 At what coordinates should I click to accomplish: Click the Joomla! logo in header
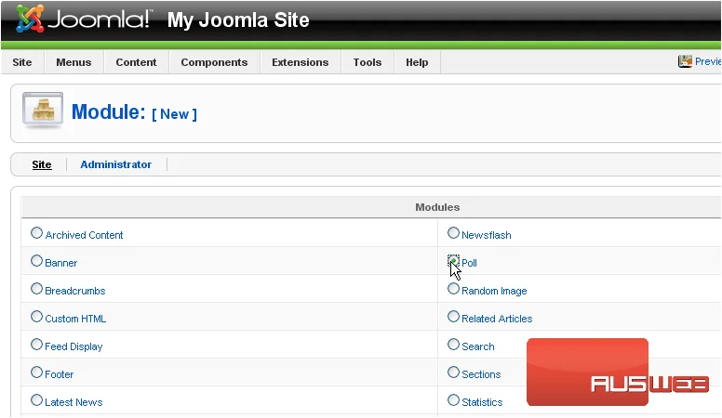click(x=83, y=20)
